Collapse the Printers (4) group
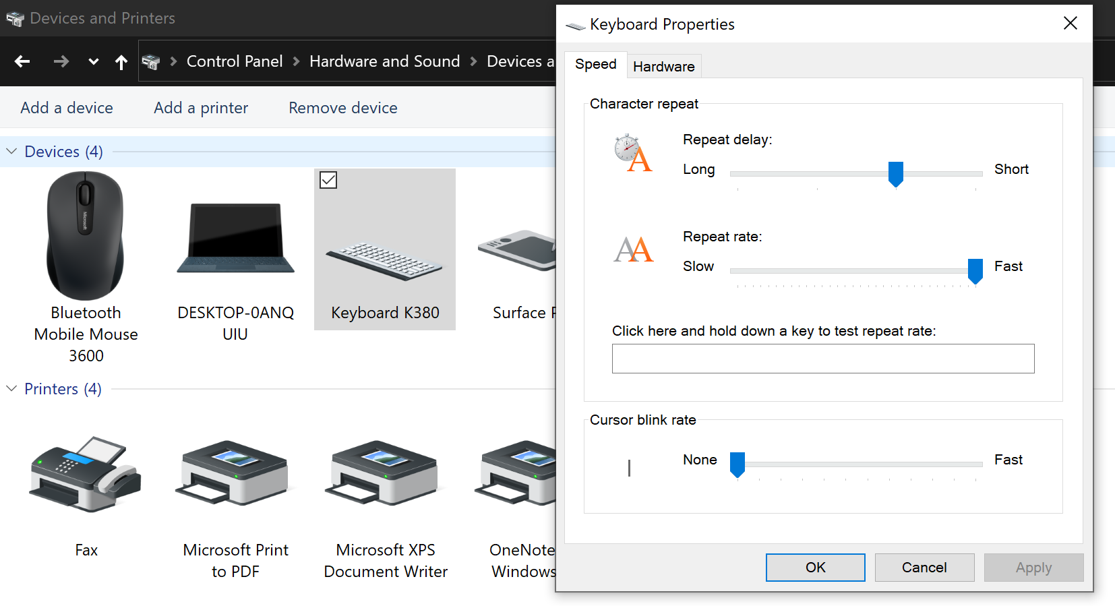 [11, 389]
